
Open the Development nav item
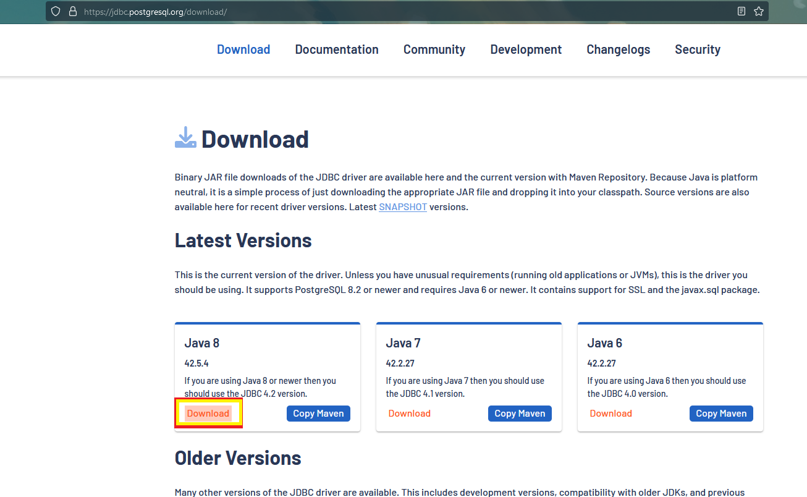pyautogui.click(x=526, y=49)
